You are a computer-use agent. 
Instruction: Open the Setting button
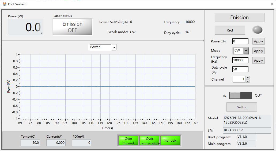pos(242,107)
